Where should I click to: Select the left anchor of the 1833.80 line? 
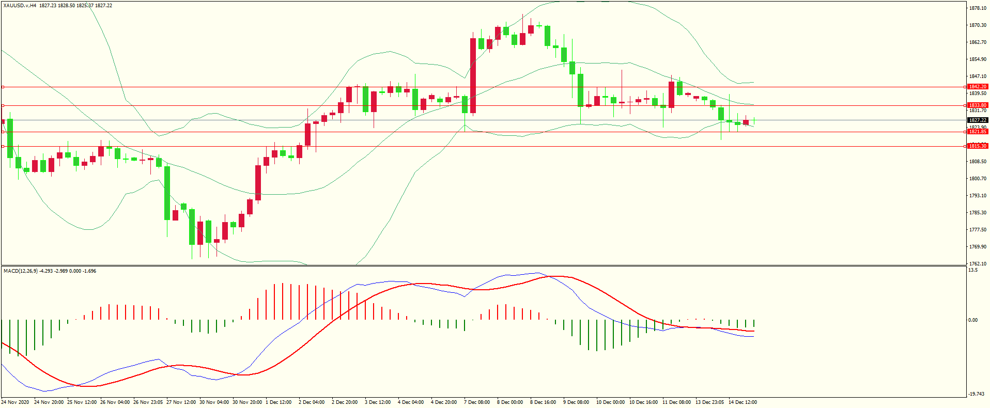click(x=3, y=105)
